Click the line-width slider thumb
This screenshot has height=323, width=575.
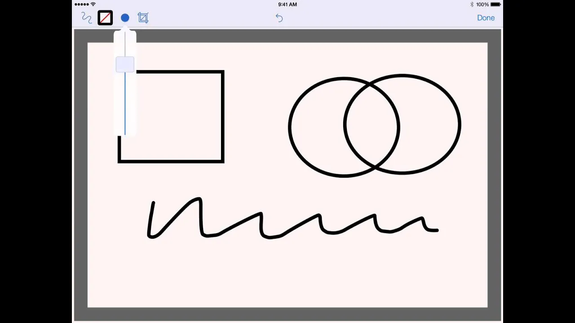(x=125, y=65)
